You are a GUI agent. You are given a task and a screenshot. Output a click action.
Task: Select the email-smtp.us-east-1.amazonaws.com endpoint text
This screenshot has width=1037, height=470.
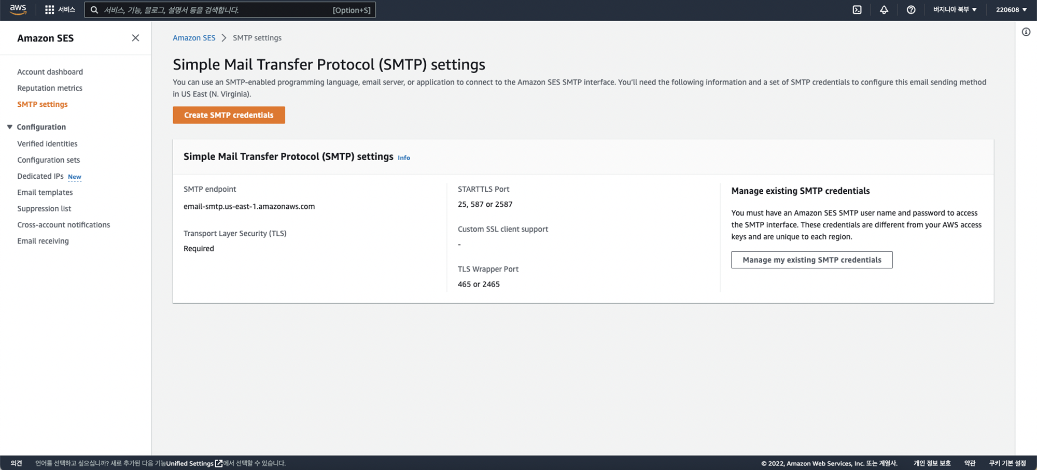249,206
